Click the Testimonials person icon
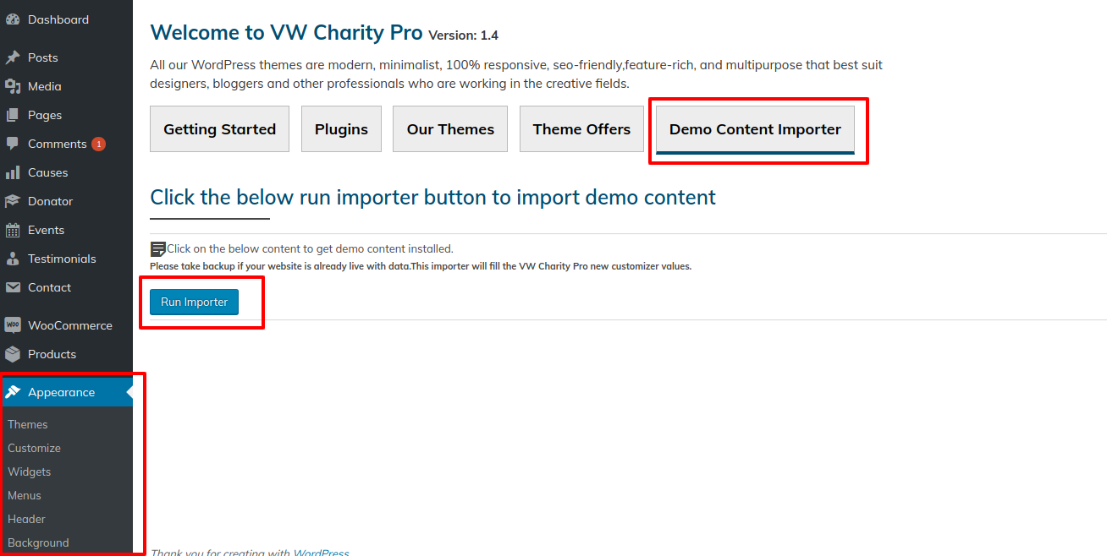 tap(13, 259)
